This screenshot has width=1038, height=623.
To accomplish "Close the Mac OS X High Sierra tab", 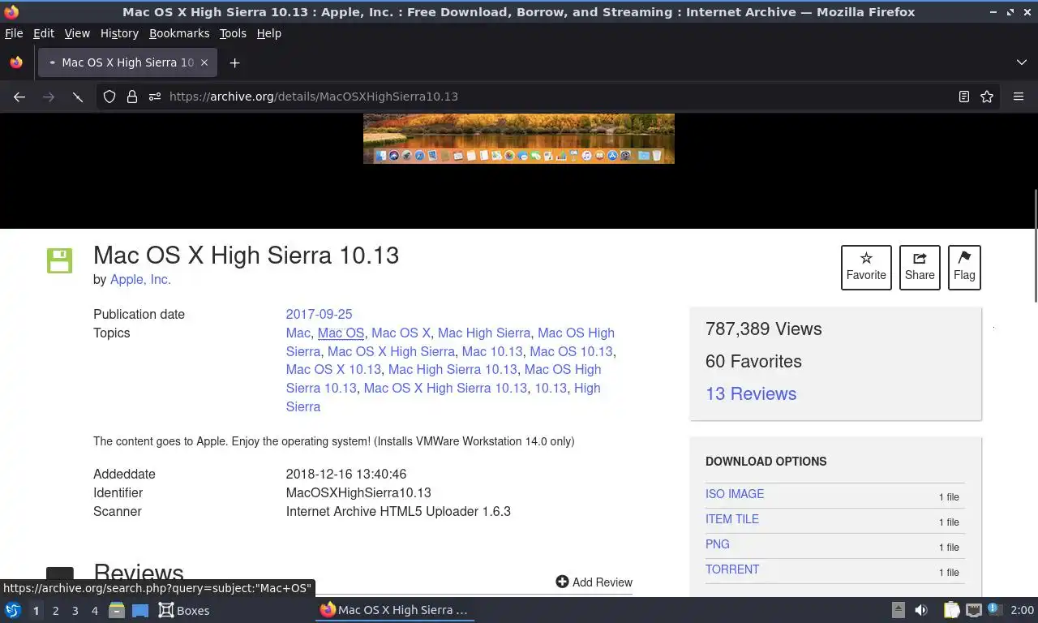I will [204, 62].
